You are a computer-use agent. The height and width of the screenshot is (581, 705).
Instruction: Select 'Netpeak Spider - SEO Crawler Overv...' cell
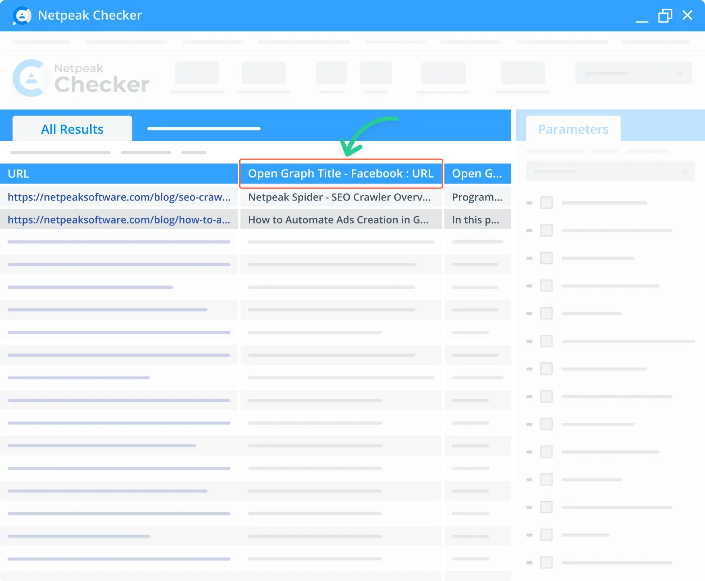341,197
